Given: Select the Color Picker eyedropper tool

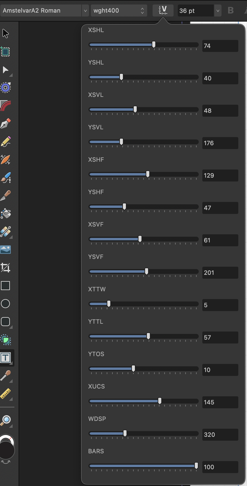Looking at the screenshot, I should pos(5,376).
